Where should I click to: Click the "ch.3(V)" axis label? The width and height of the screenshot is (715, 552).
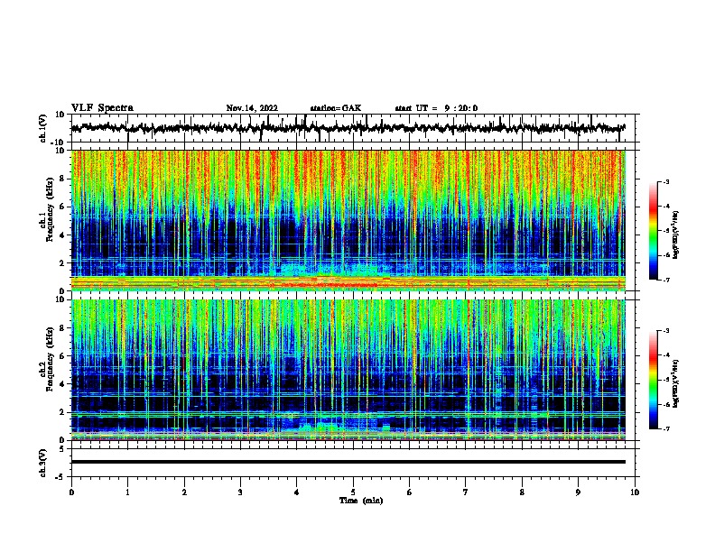coord(43,463)
